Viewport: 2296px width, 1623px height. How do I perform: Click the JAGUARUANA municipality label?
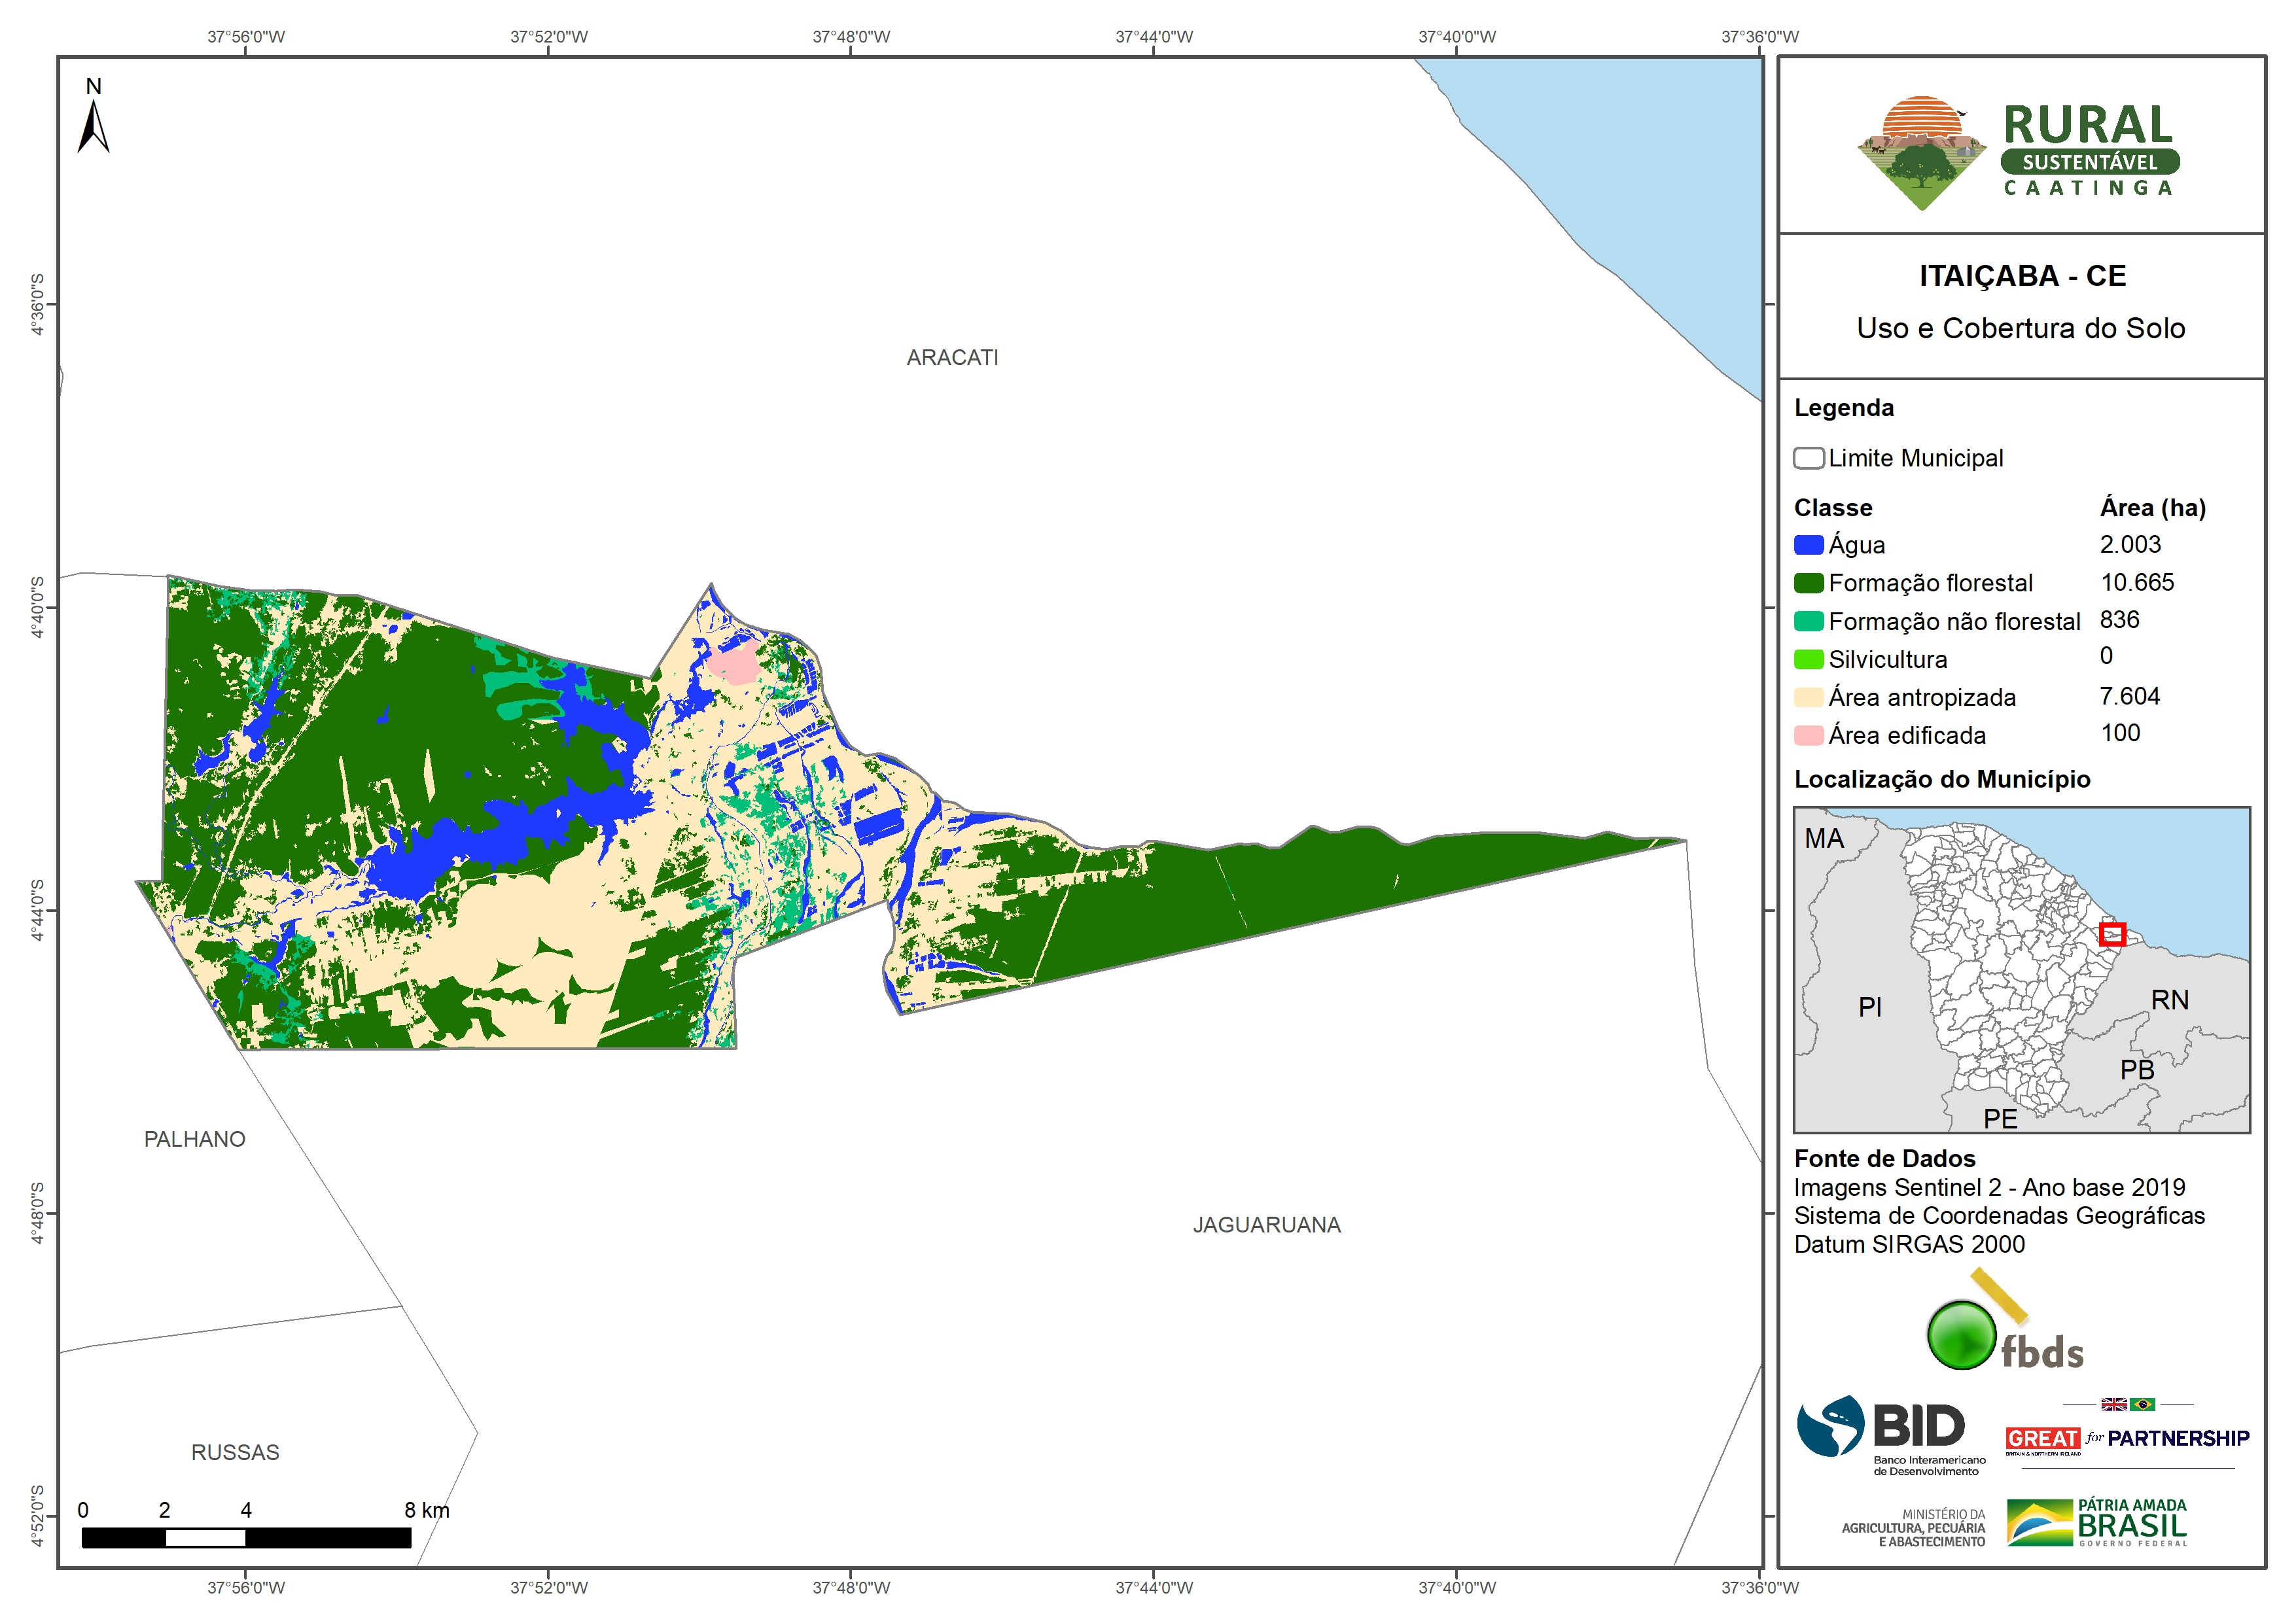[1266, 1225]
